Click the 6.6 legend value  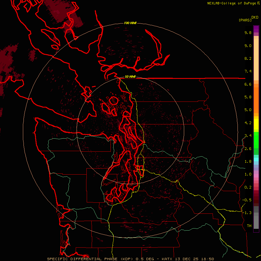coord(248,84)
